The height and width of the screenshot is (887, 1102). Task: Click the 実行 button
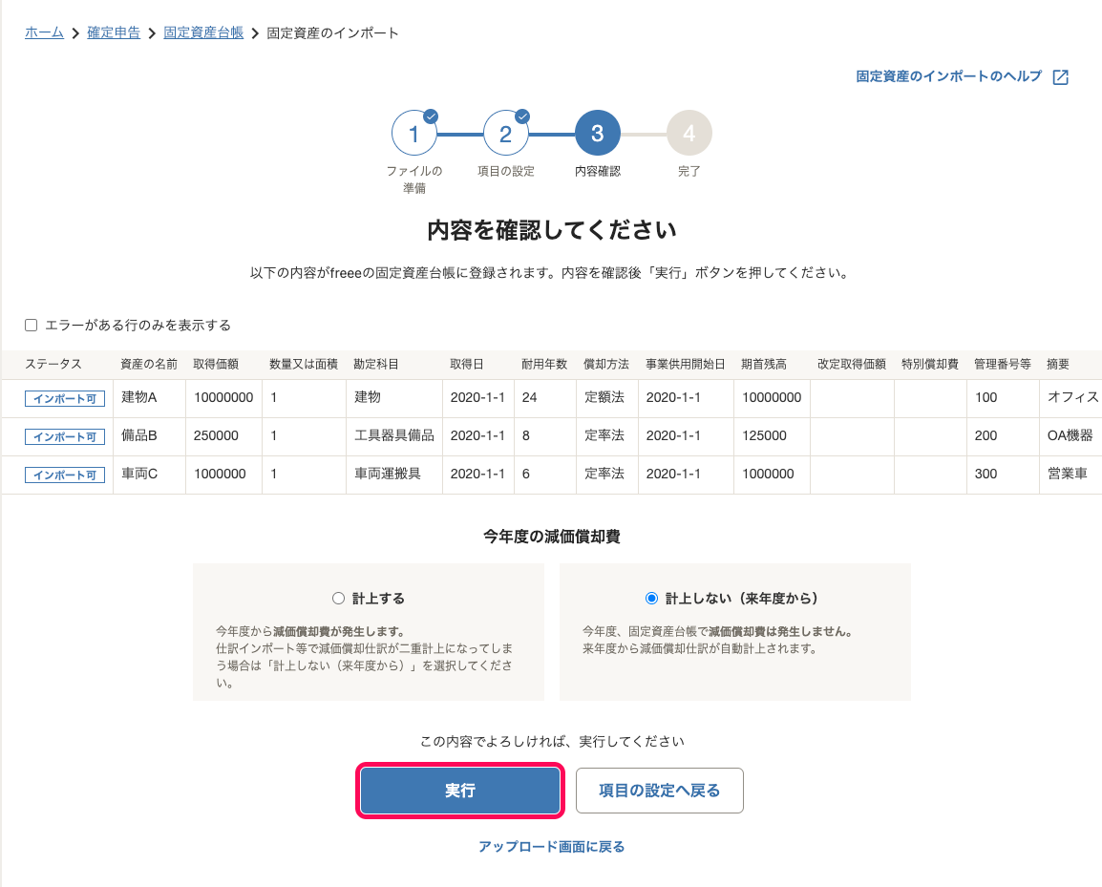pyautogui.click(x=460, y=791)
